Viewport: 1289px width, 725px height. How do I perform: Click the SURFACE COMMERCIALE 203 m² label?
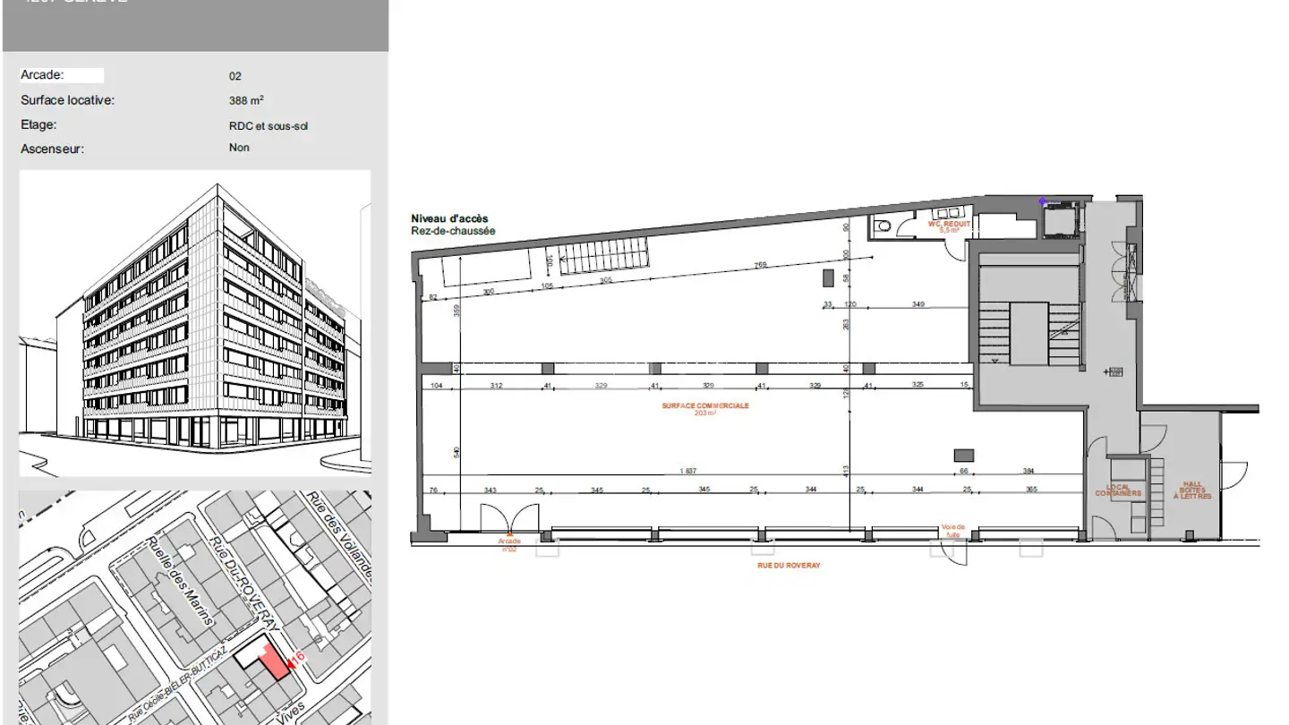click(705, 409)
